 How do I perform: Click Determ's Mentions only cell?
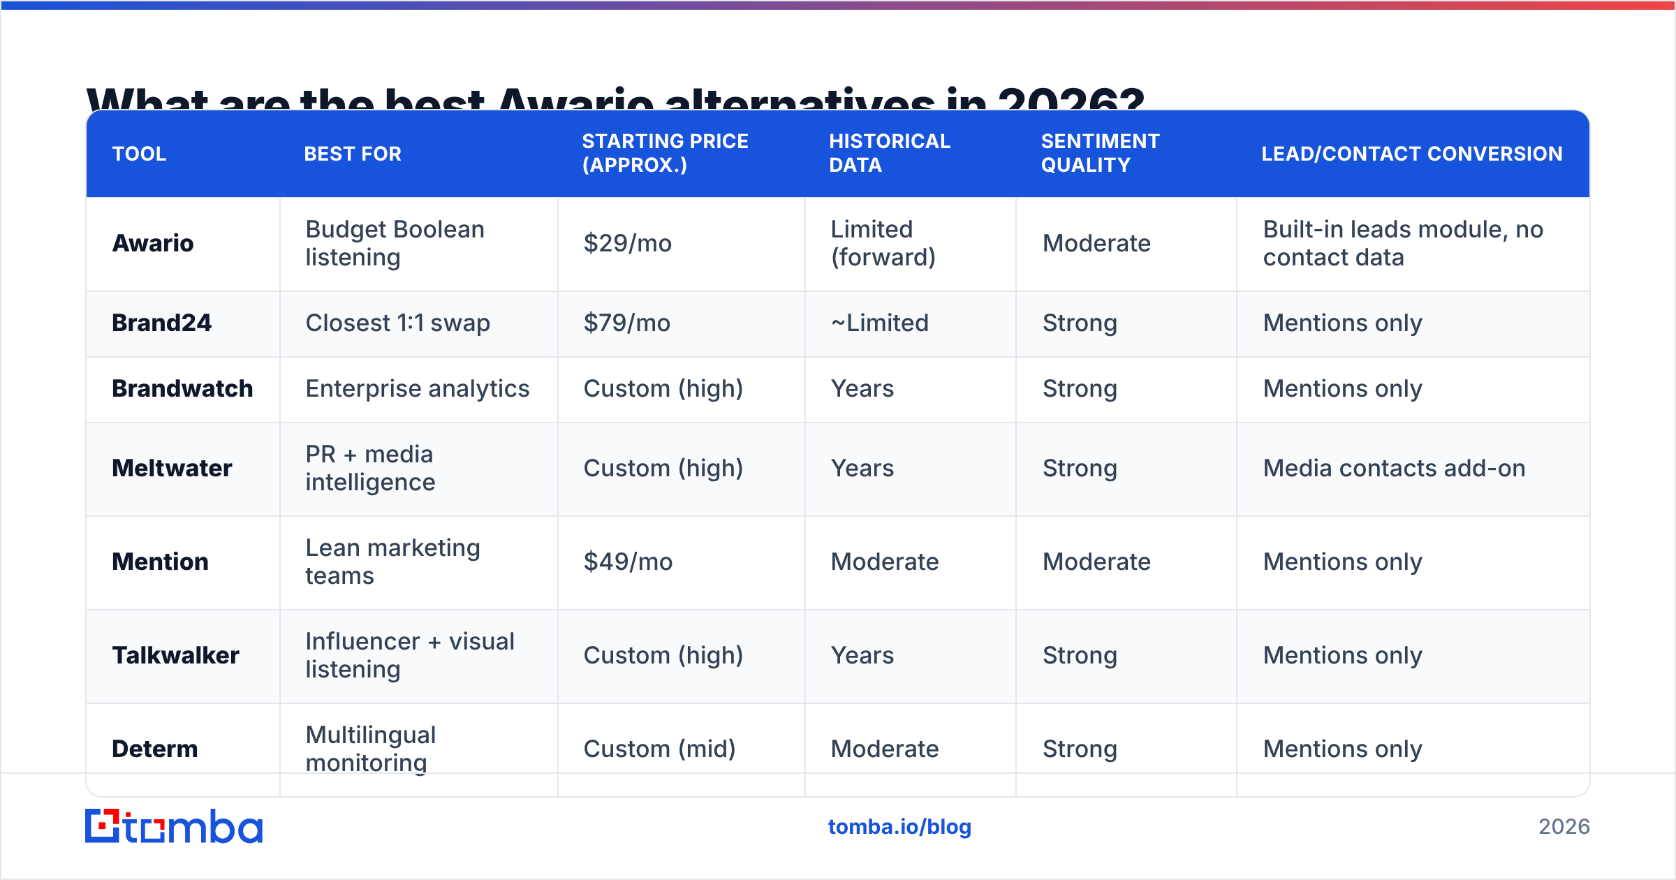point(1413,749)
